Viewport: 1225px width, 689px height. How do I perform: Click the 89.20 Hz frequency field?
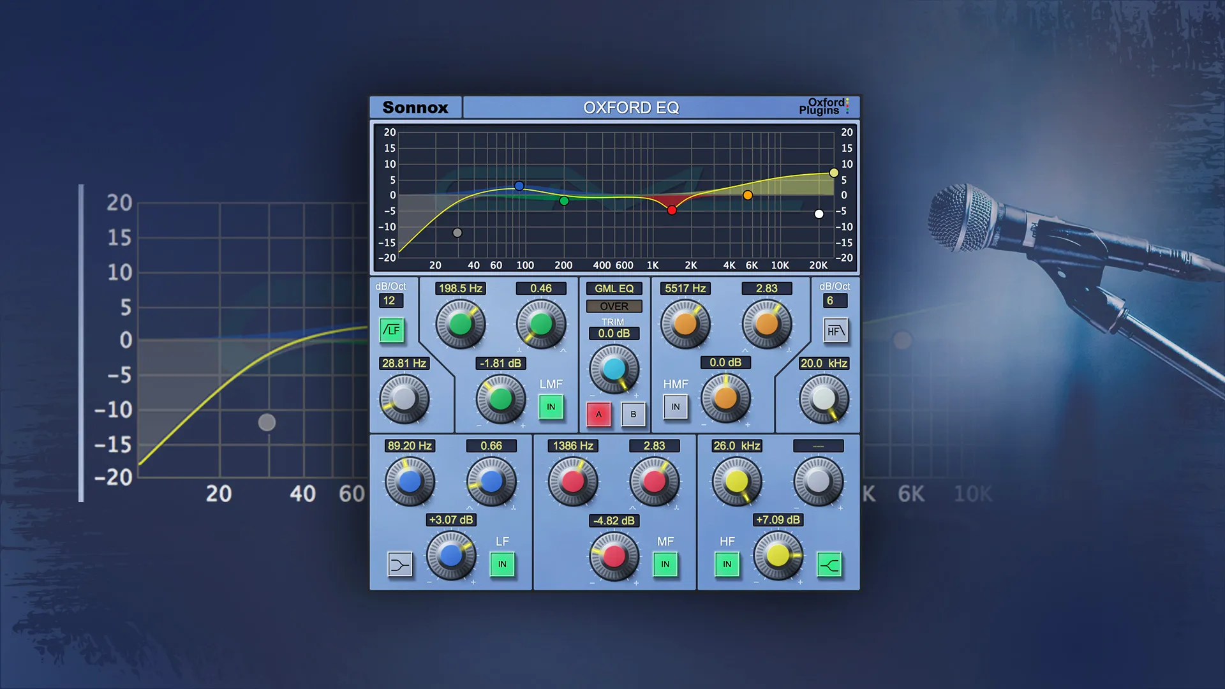coord(410,447)
